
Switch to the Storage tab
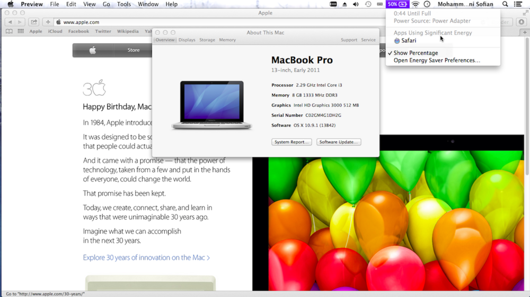point(207,40)
